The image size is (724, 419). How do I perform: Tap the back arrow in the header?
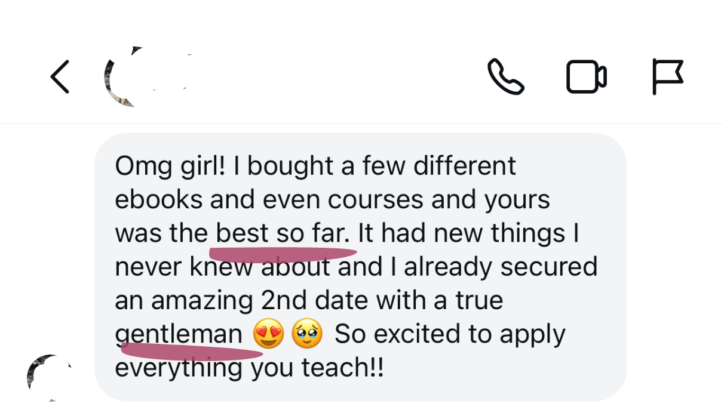[60, 77]
